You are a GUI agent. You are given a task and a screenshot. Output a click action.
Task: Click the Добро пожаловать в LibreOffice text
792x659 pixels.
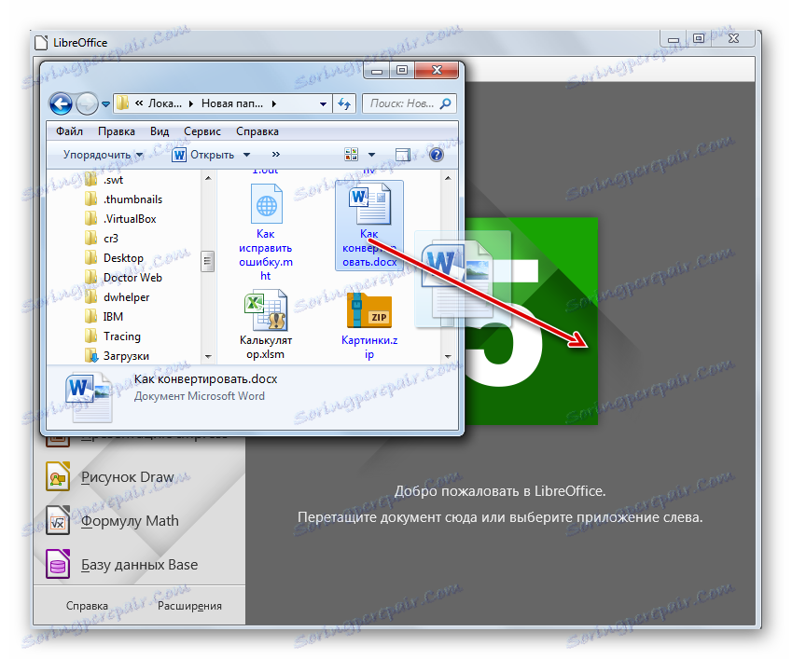coord(499,491)
